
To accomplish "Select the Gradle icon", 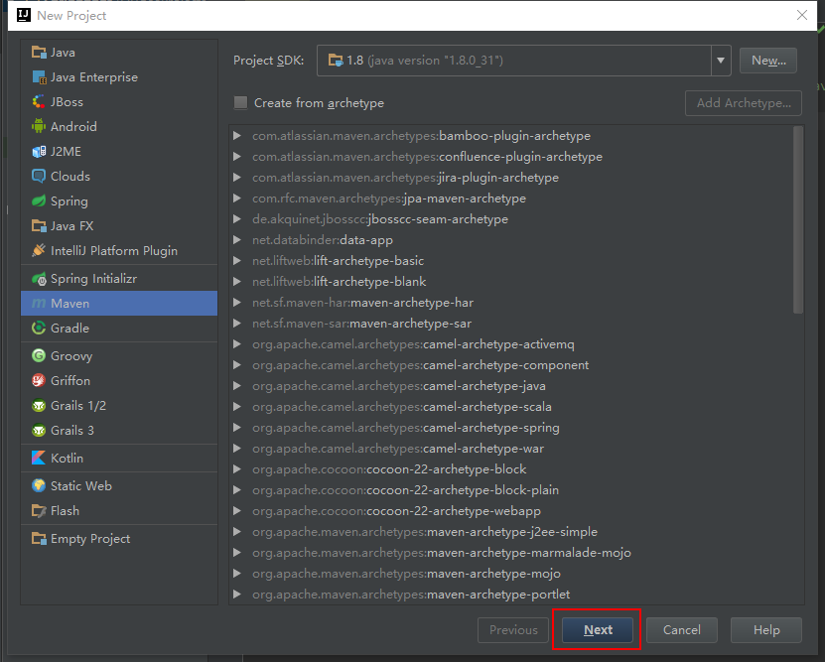I will pyautogui.click(x=39, y=329).
